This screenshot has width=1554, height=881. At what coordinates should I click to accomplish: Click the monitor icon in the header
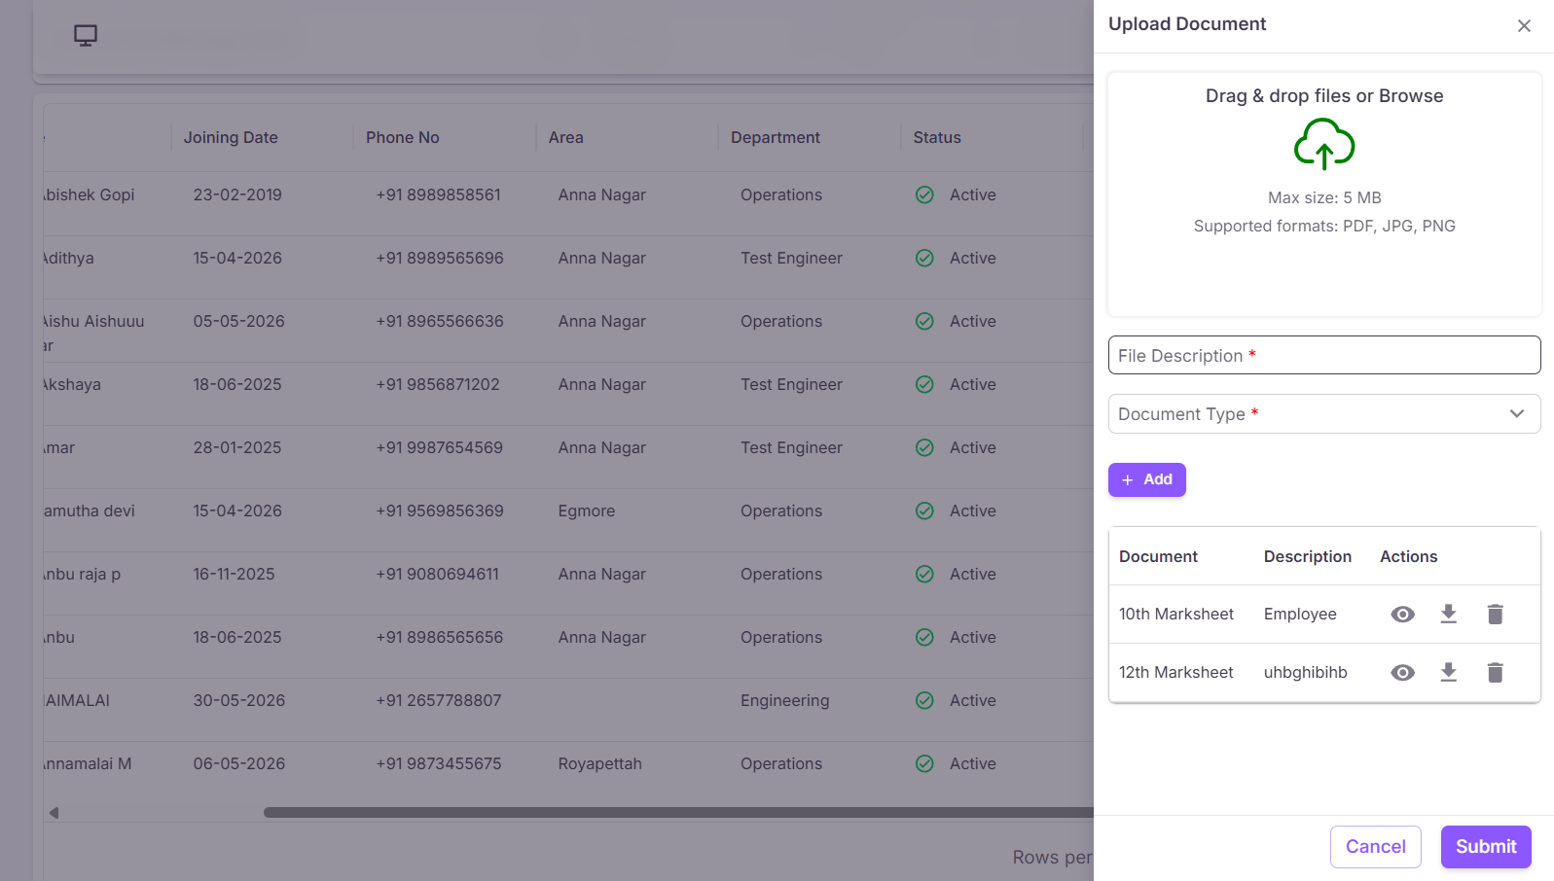[86, 36]
